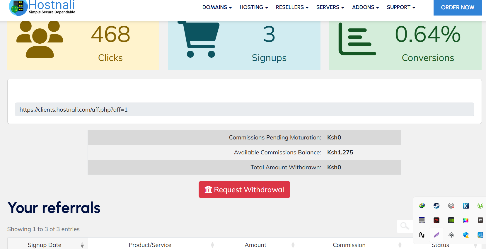The height and width of the screenshot is (249, 486).
Task: Click the Hostnali logo
Action: coord(42,8)
